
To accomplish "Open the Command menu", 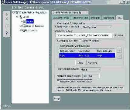I will (x=31, y=7).
